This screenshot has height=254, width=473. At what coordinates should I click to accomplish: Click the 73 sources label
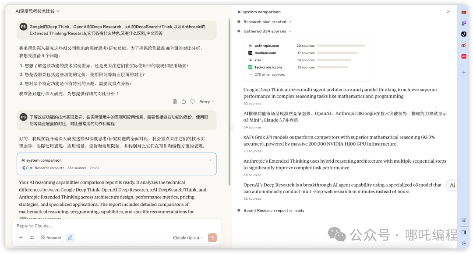pyautogui.click(x=253, y=151)
